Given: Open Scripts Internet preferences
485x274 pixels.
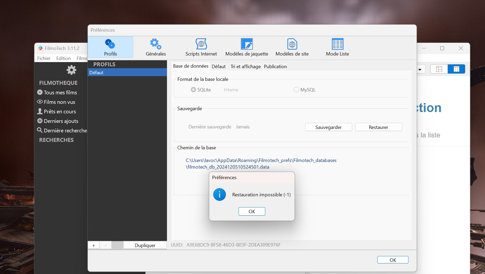Looking at the screenshot, I should pos(201,47).
